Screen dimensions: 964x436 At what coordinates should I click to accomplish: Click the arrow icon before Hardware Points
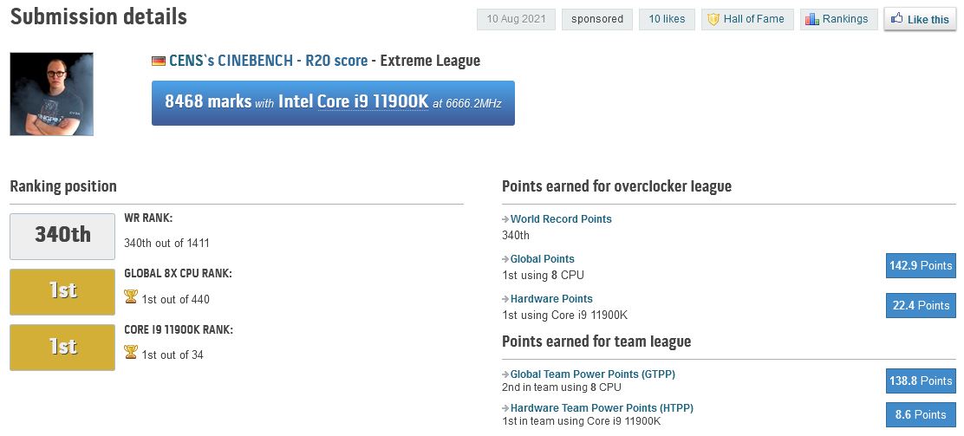coord(505,299)
